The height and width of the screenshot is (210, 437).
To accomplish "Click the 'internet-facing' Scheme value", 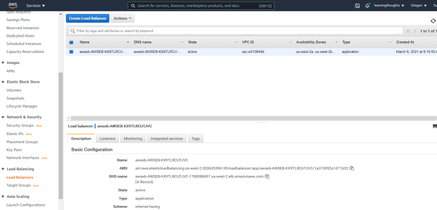I will click(147, 207).
